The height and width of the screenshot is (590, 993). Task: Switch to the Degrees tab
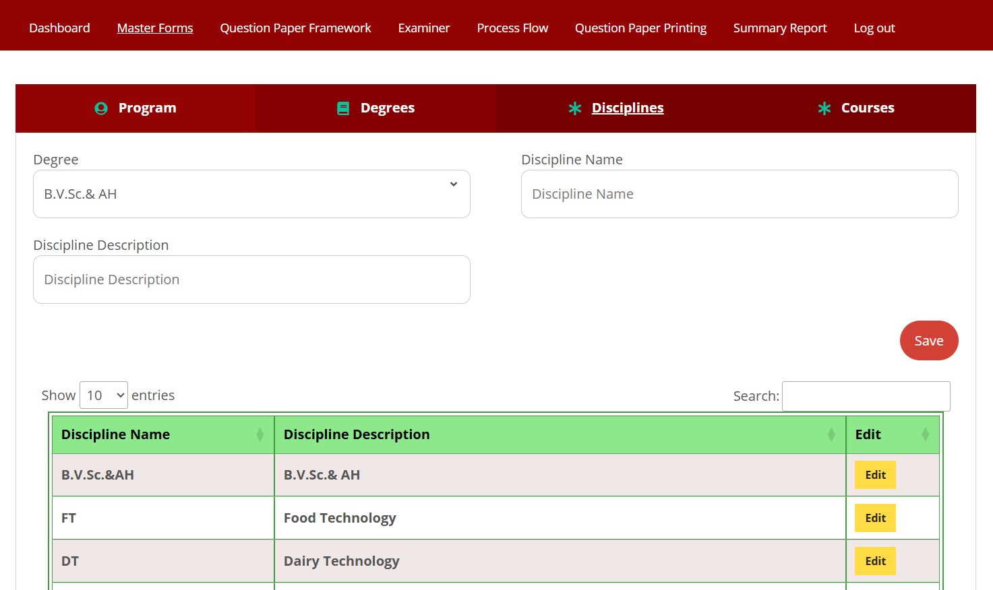pyautogui.click(x=387, y=108)
